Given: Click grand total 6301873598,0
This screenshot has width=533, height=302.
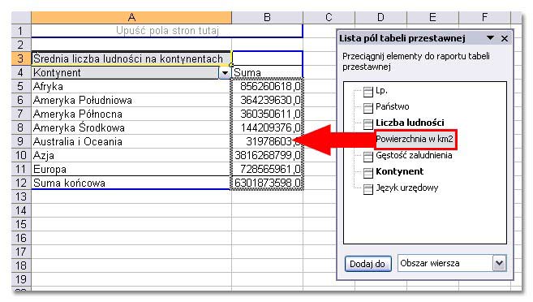Looking at the screenshot, I should tap(267, 183).
